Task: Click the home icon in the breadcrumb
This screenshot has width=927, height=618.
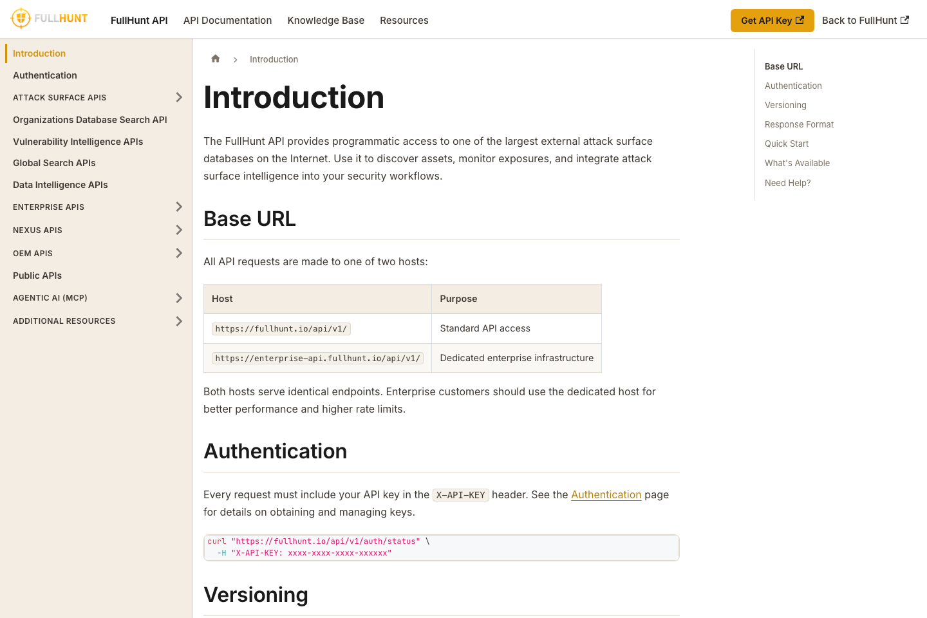Action: pyautogui.click(x=215, y=58)
